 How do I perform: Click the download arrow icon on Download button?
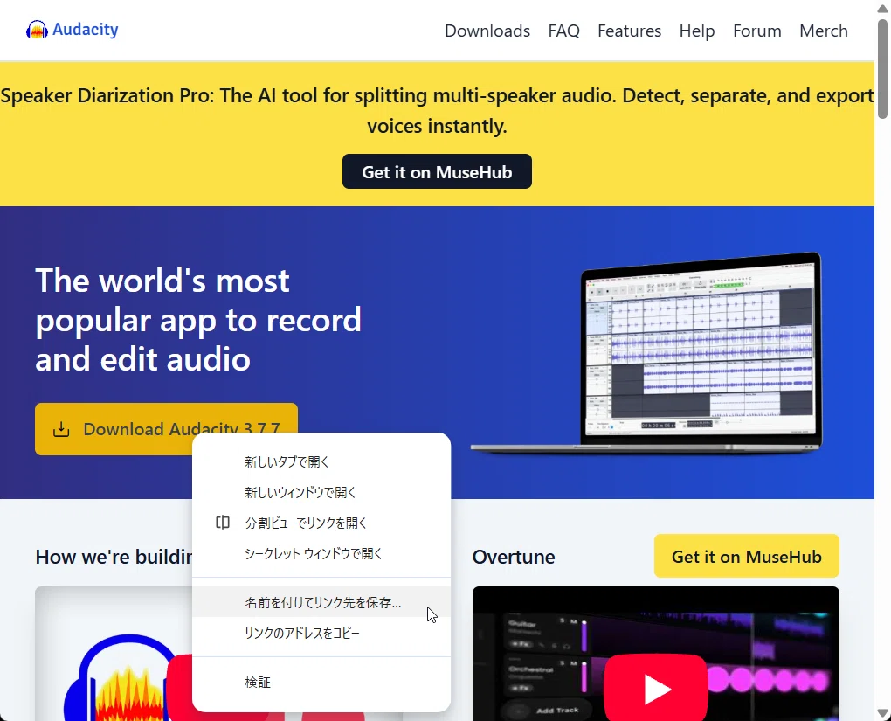tap(61, 429)
